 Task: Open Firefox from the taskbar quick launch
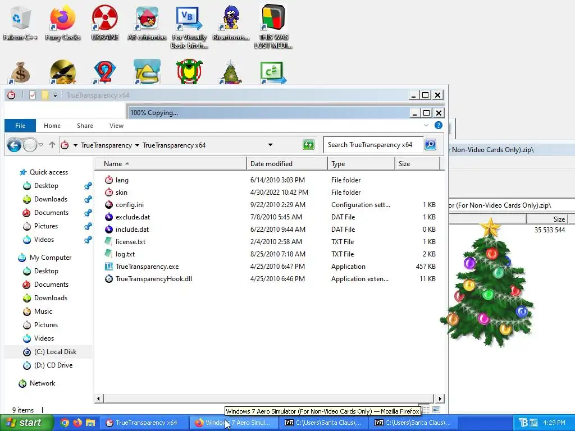click(77, 423)
